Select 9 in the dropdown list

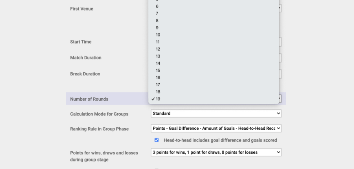(x=157, y=28)
